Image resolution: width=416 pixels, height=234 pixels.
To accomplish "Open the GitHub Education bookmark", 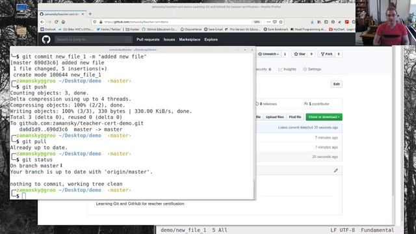I will pos(159,29).
